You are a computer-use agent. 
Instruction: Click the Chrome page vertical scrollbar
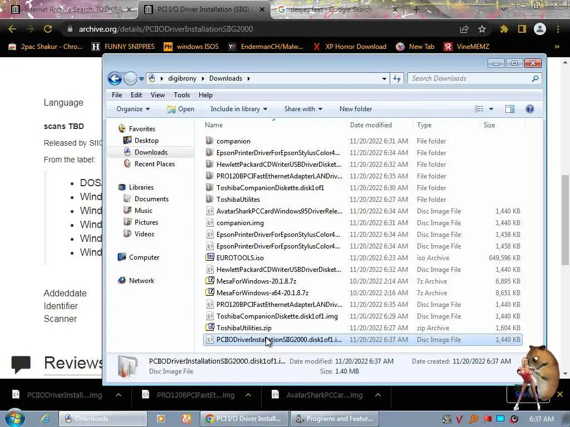(564, 220)
